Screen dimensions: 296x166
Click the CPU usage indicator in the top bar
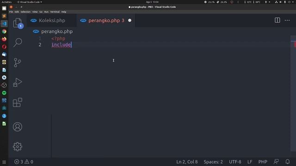point(210,2)
